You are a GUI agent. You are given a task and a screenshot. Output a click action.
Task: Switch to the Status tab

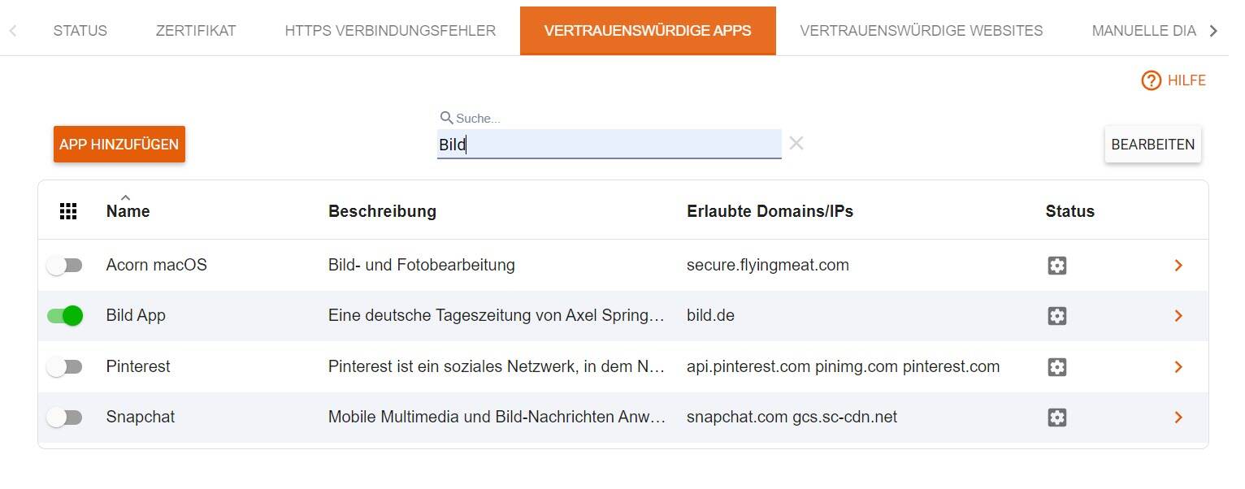point(80,31)
